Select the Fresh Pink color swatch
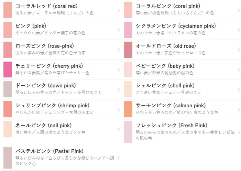Viewport: 241px width, 171px height. 128,132
